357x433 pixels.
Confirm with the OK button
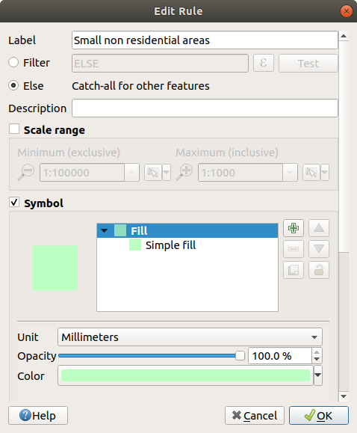coord(319,415)
